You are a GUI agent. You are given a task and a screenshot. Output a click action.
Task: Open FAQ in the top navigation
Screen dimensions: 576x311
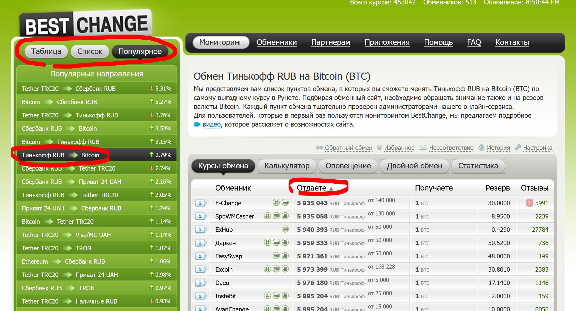(474, 42)
